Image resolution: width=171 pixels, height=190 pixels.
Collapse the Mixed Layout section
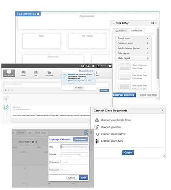tap(133, 58)
